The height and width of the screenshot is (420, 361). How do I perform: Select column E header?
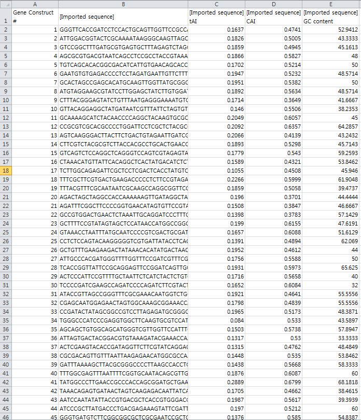331,4
